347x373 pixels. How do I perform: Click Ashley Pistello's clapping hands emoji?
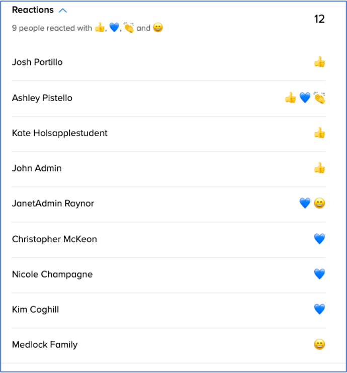click(x=319, y=98)
